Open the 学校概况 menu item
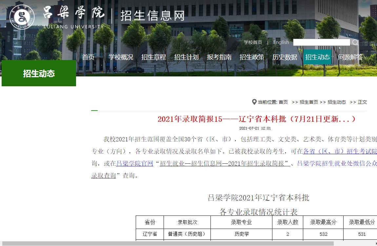377x246 pixels. [x=121, y=57]
